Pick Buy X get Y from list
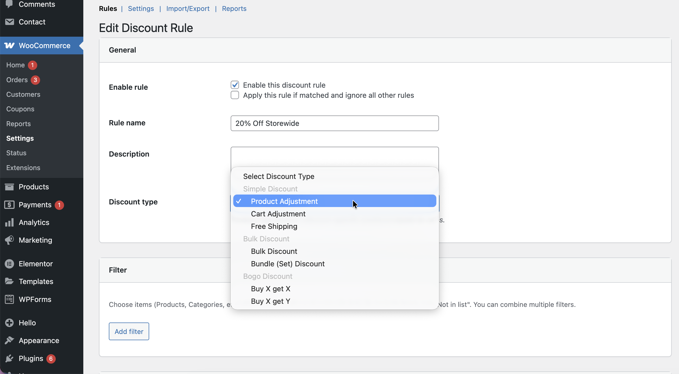 [x=270, y=301]
